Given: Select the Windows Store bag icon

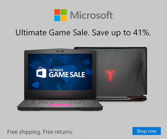Looking at the screenshot, I should click(x=41, y=73).
